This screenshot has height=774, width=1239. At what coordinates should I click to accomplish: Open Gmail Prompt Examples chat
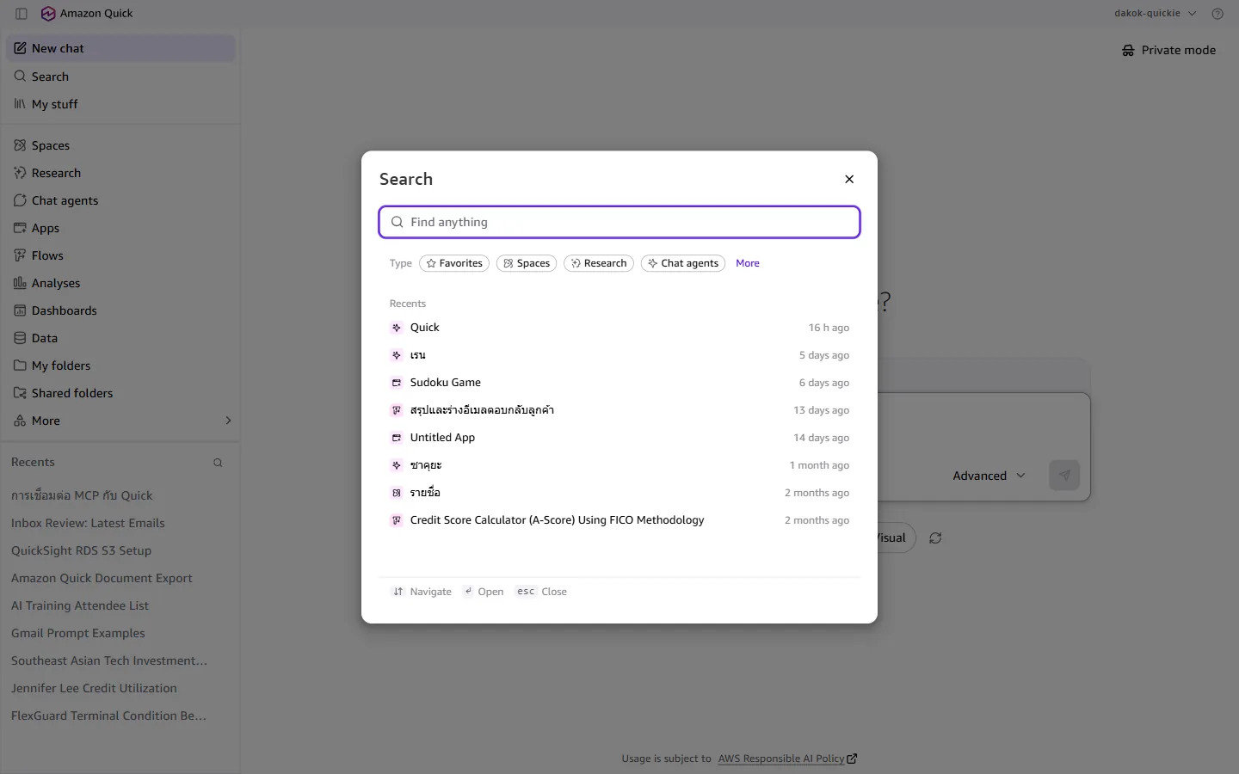(77, 633)
